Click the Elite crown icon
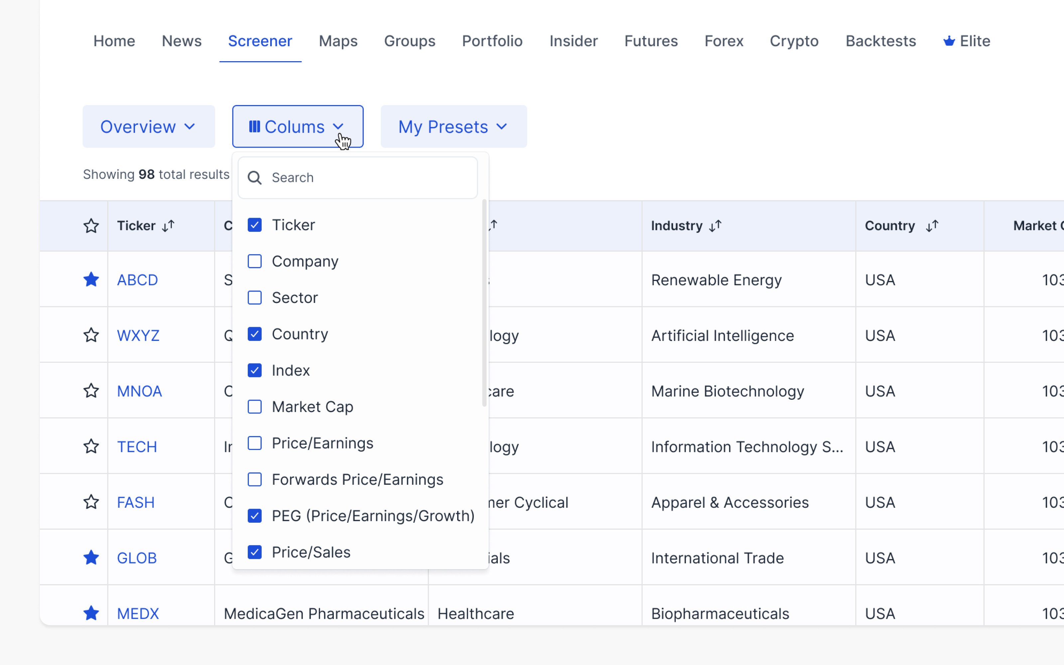 point(949,41)
